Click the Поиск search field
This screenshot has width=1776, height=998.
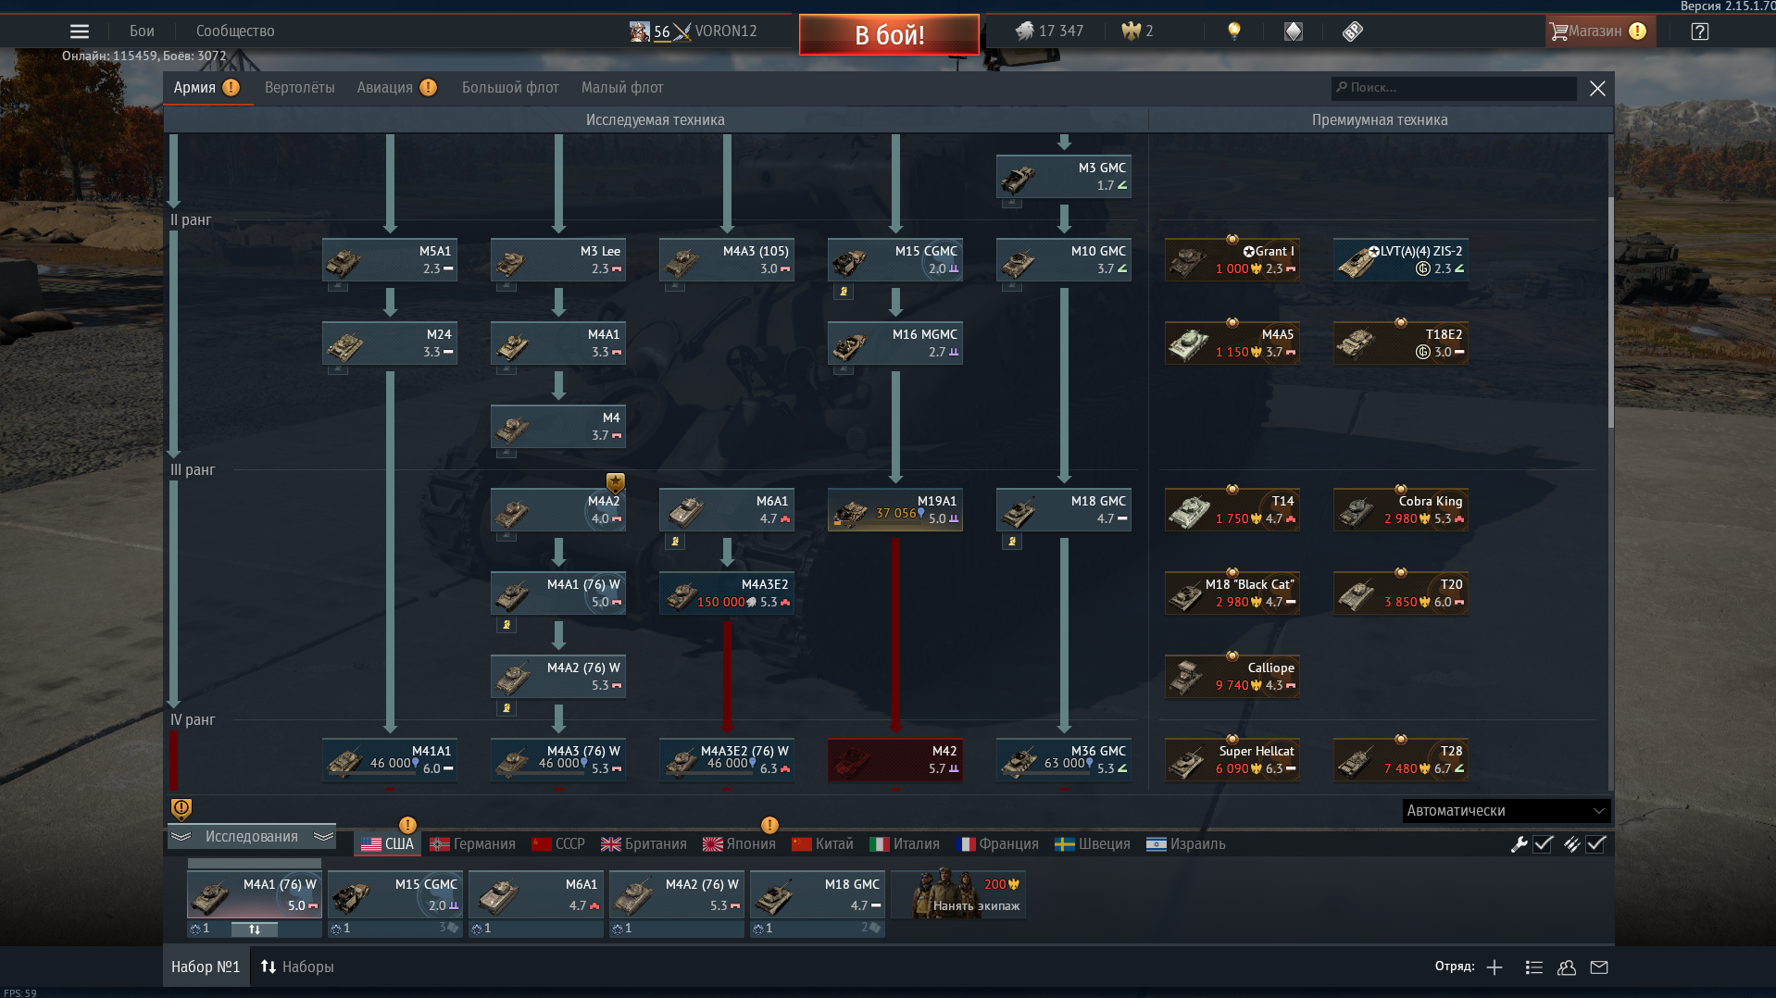tap(1454, 88)
